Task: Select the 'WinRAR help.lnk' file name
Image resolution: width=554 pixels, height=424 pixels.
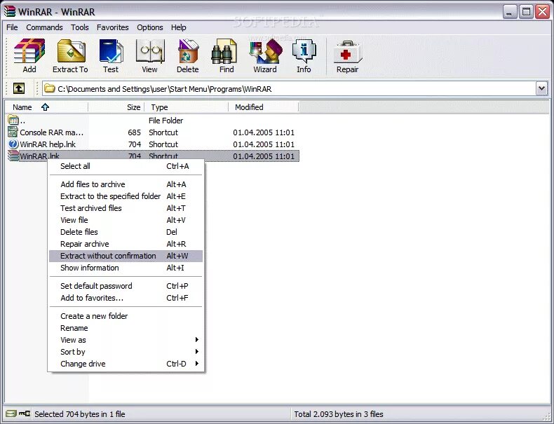Action: (x=48, y=144)
